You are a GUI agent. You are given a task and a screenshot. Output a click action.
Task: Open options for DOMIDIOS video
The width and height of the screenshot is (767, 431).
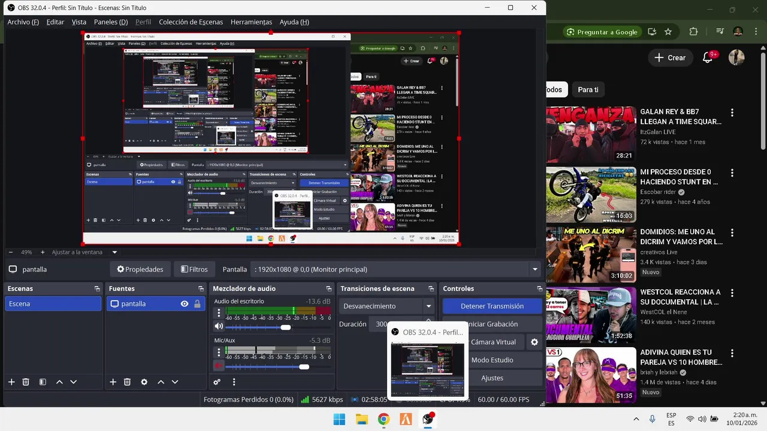(x=732, y=232)
